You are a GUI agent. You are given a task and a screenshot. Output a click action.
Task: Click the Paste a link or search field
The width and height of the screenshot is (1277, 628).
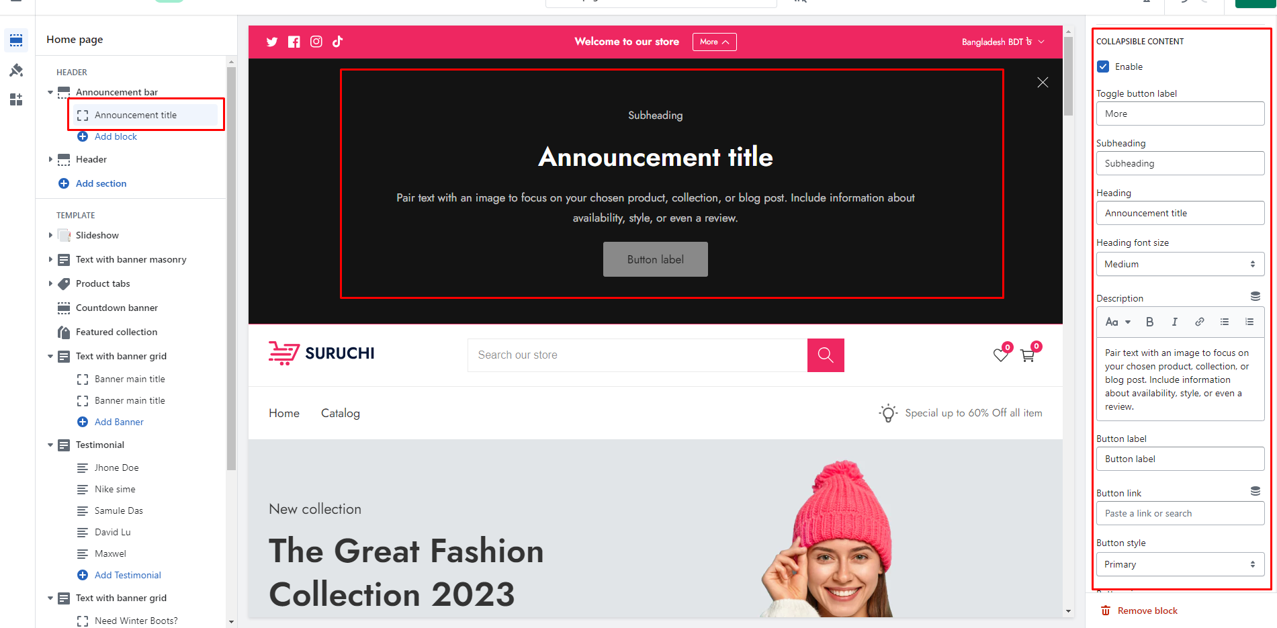[x=1180, y=513]
